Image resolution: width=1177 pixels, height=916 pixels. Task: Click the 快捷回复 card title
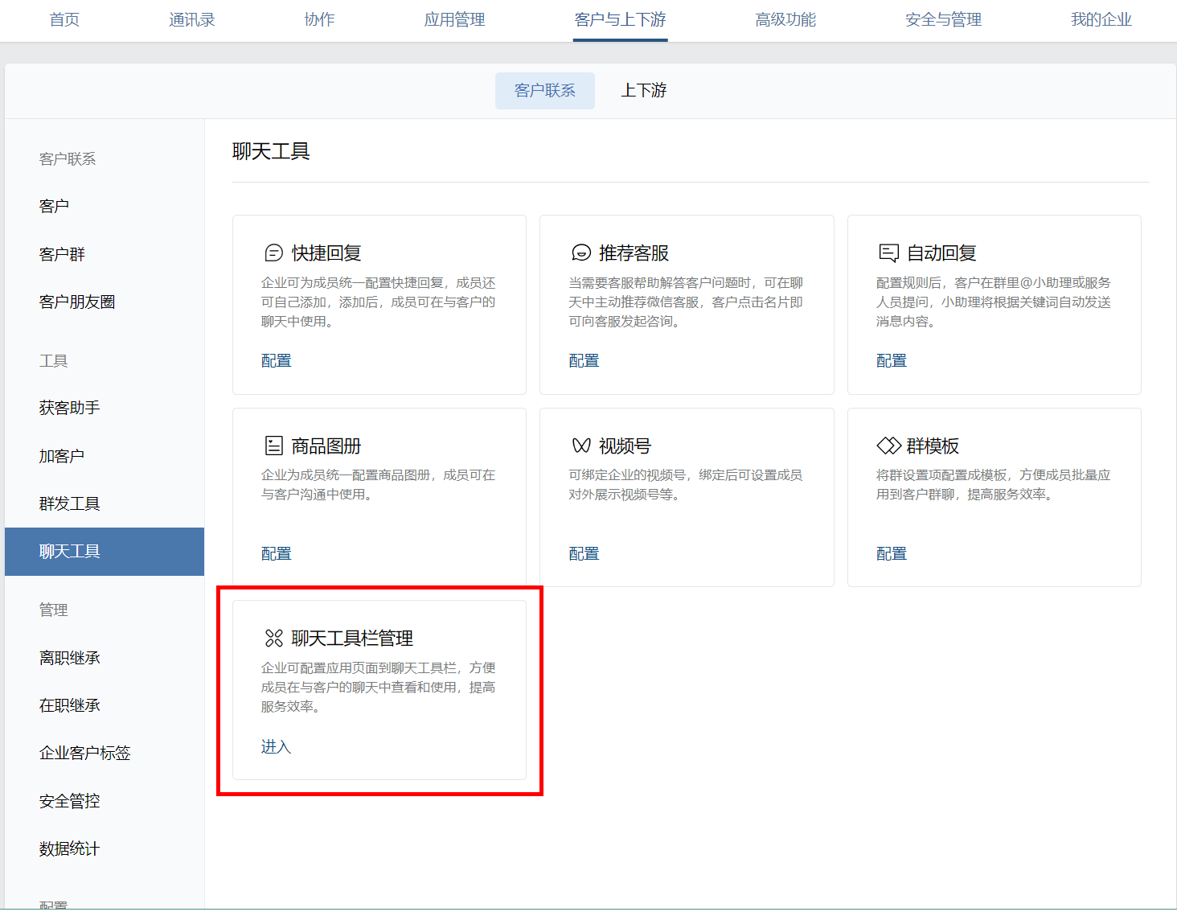[x=326, y=253]
